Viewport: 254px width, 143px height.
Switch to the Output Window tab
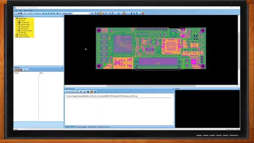(x=70, y=127)
